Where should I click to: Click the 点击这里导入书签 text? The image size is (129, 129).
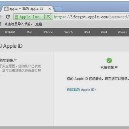point(18,24)
